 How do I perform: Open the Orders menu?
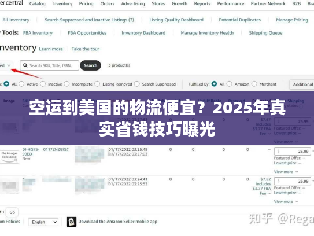[x=108, y=4]
